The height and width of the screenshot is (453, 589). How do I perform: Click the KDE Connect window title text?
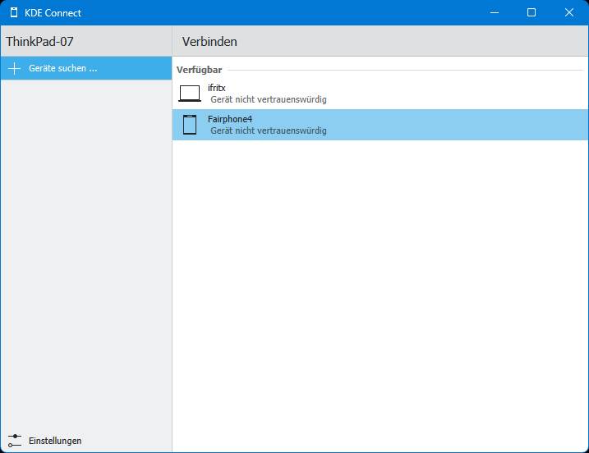click(x=53, y=12)
